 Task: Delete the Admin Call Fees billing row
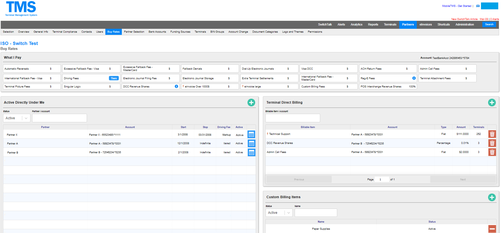coord(492,152)
